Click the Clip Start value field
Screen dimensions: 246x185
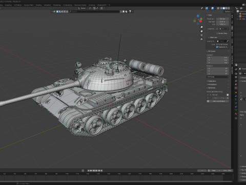(222, 22)
